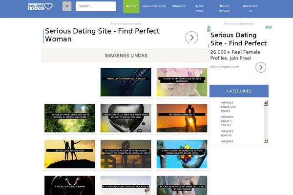Open 'Imagenes Lindas con Frases' category

tap(229, 107)
